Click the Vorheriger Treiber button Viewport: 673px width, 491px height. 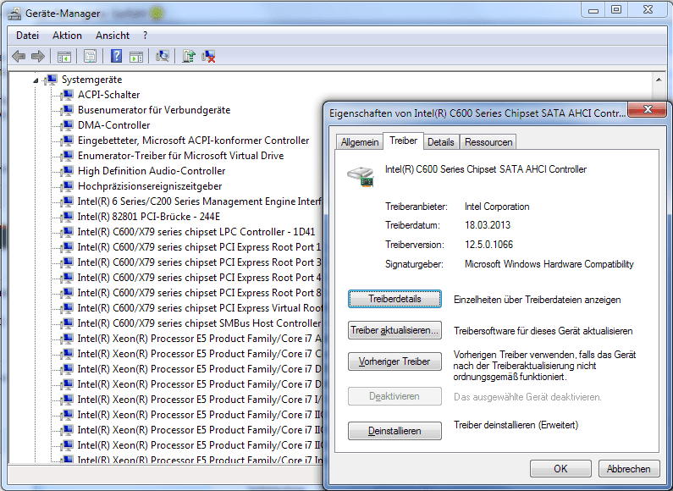(394, 361)
